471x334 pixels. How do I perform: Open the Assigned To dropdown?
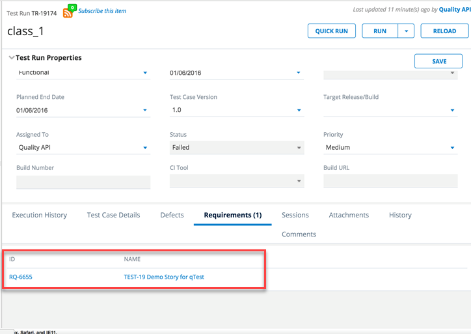pyautogui.click(x=145, y=148)
